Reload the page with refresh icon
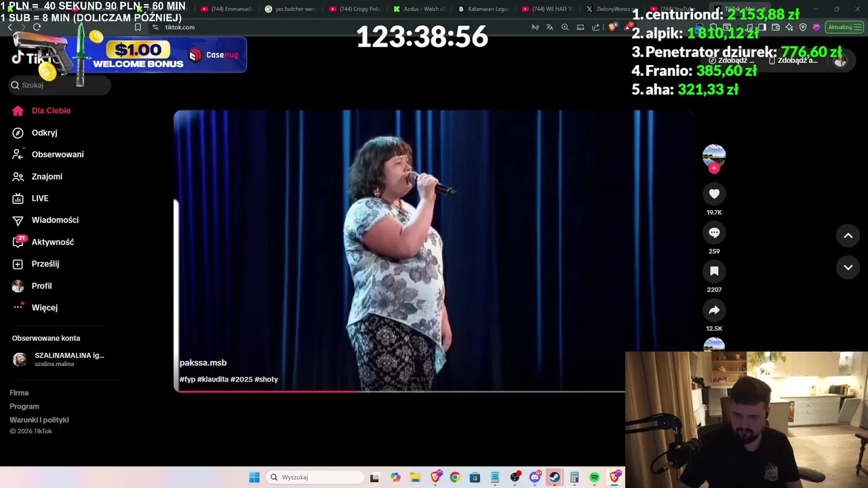 coord(37,27)
